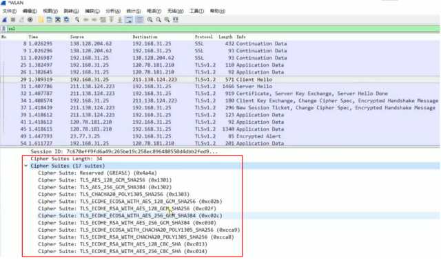Go forward in packet history
The height and width of the screenshot is (260, 441).
pyautogui.click(x=94, y=20)
